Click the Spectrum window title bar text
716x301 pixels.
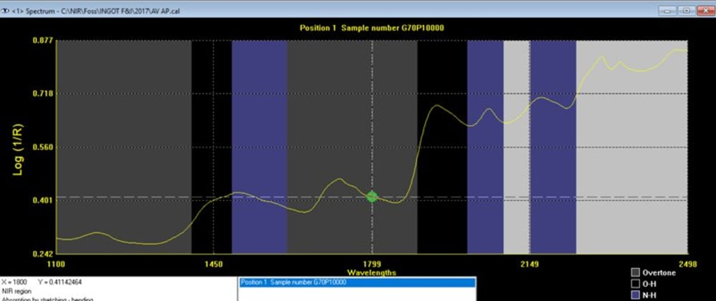pos(96,11)
